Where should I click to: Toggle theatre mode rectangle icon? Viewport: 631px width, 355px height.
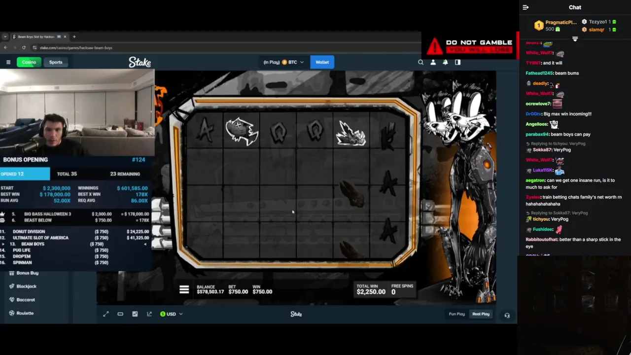click(120, 314)
